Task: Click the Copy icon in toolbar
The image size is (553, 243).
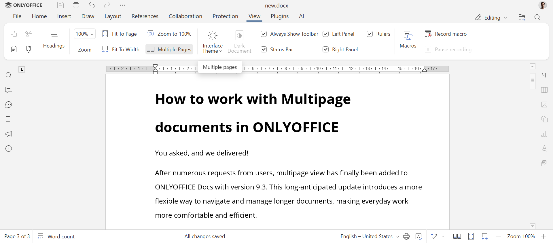Action: pos(14,34)
